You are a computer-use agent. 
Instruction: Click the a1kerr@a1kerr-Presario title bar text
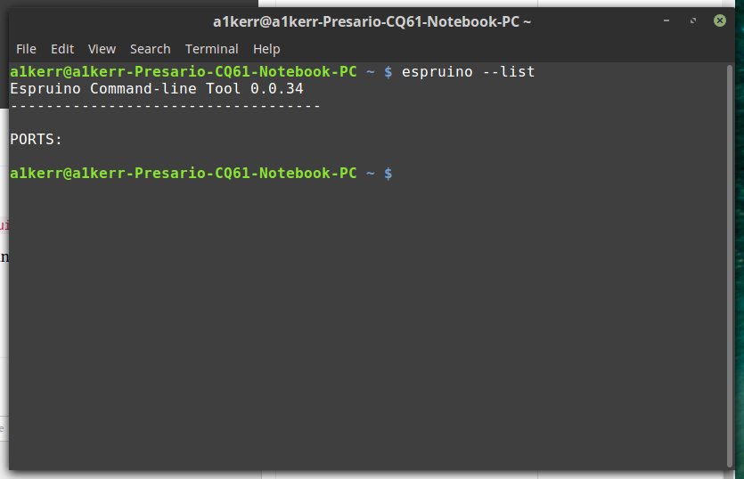click(372, 22)
